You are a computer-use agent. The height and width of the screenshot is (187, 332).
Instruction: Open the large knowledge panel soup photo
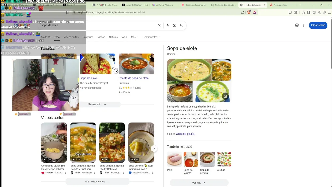(189, 70)
